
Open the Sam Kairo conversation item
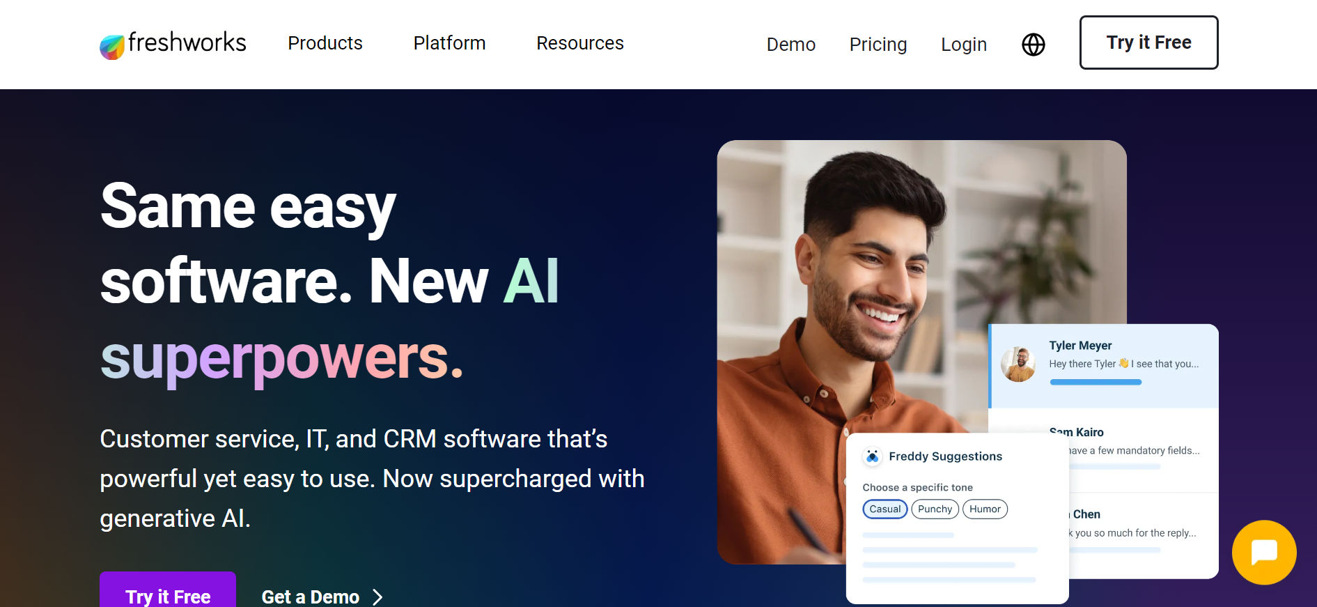(x=1103, y=450)
